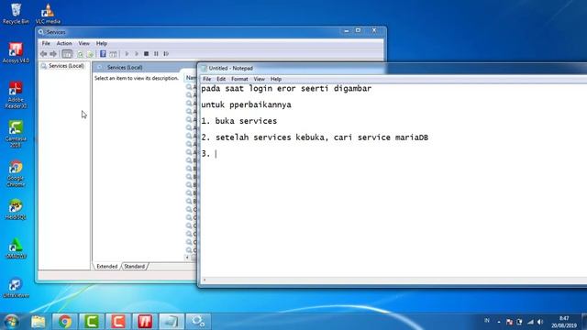Click IN language indicator in taskbar
The width and height of the screenshot is (587, 330).
(487, 321)
